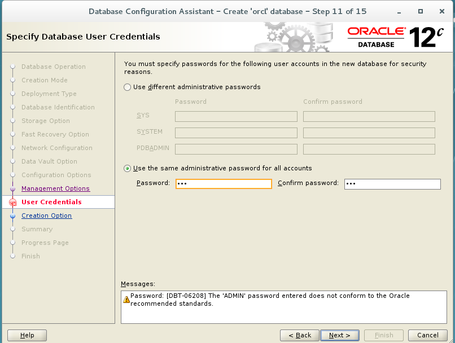The image size is (455, 343).
Task: Click the shared Password input field
Action: [x=224, y=184]
